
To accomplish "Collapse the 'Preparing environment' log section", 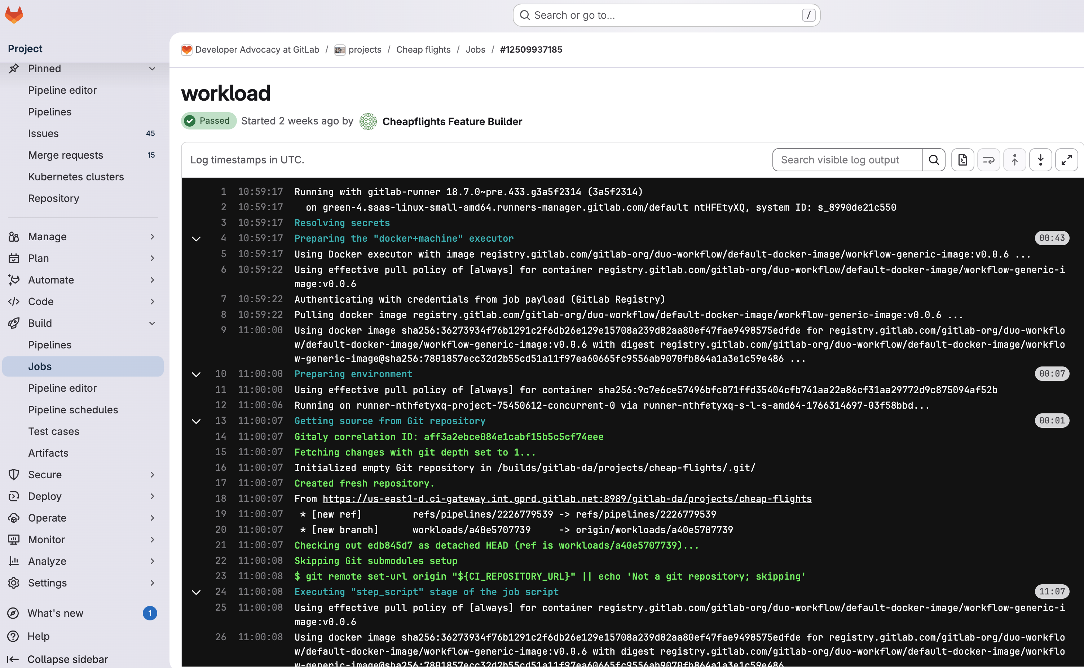I will pos(196,374).
